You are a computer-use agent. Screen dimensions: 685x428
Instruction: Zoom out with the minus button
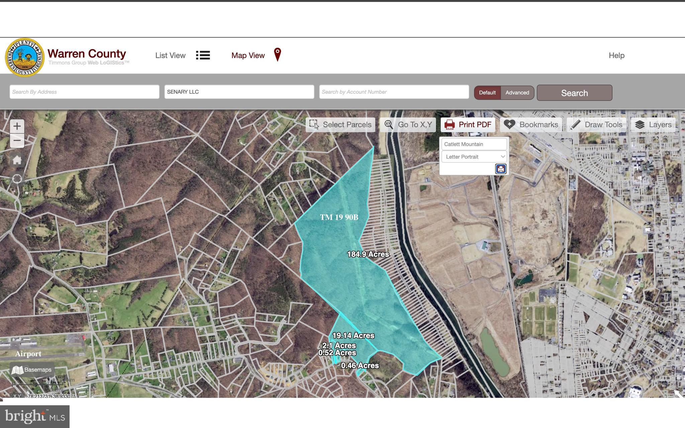17,140
